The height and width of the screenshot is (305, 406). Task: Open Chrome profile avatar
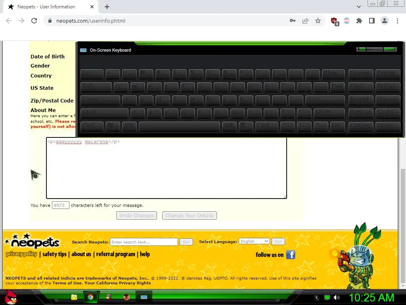click(x=385, y=21)
